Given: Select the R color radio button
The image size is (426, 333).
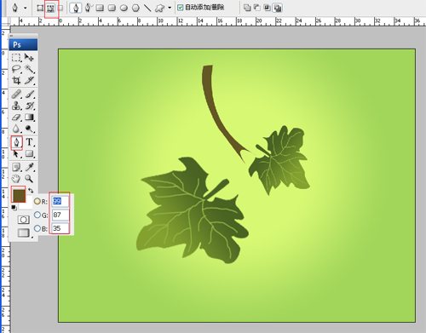Looking at the screenshot, I should click(37, 201).
